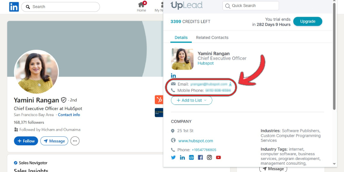
Task: Click scrollbar down arrow in UpLead panel
Action: coord(334,164)
